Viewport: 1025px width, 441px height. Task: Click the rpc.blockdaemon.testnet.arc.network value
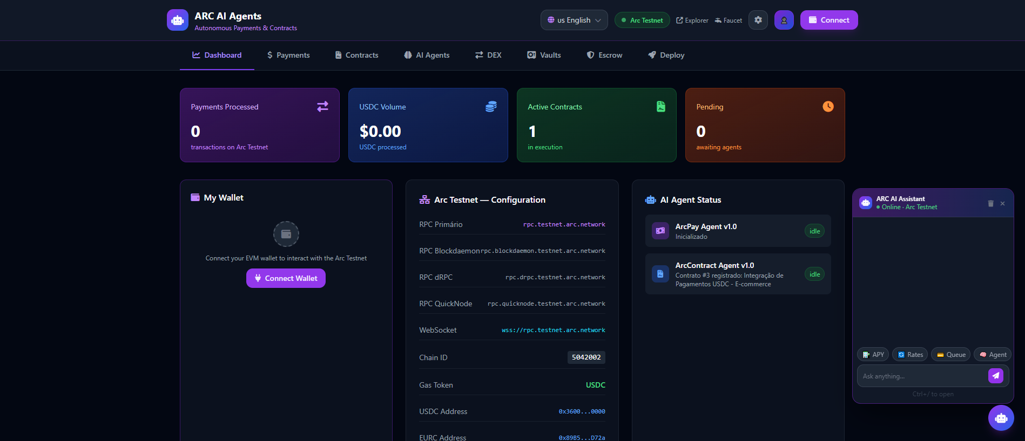click(543, 251)
